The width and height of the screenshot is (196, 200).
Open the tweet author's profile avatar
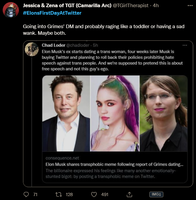11,11
